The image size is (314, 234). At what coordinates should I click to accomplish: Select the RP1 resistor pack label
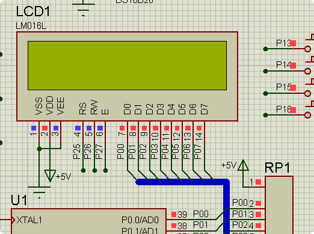click(x=277, y=168)
